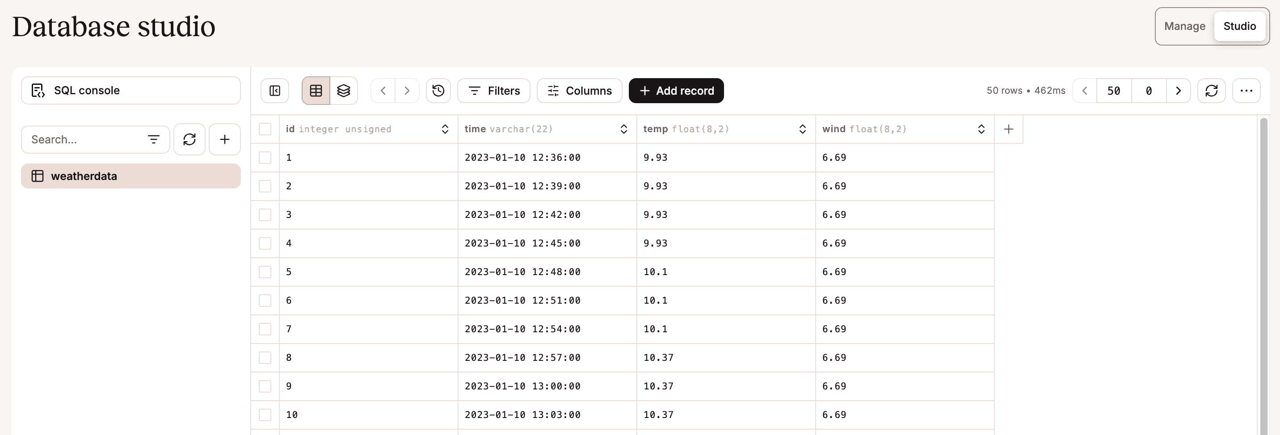Click the Add record button

pos(676,90)
